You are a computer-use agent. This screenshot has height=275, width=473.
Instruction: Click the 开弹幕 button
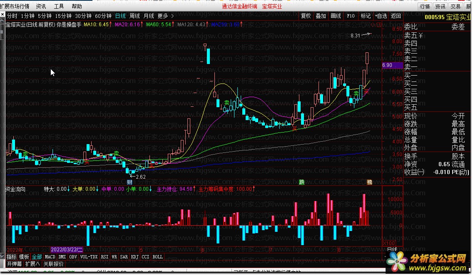[x=15, y=264]
